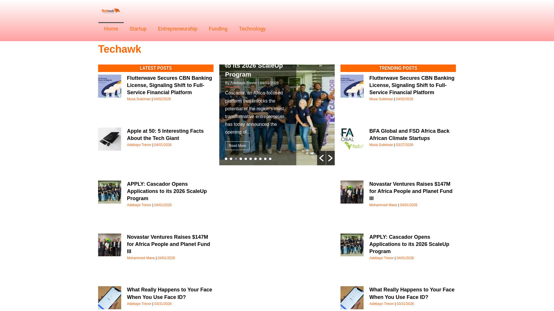Open Cascador ScaleUp headline in Trending Posts
The image size is (554, 311).
tap(409, 244)
